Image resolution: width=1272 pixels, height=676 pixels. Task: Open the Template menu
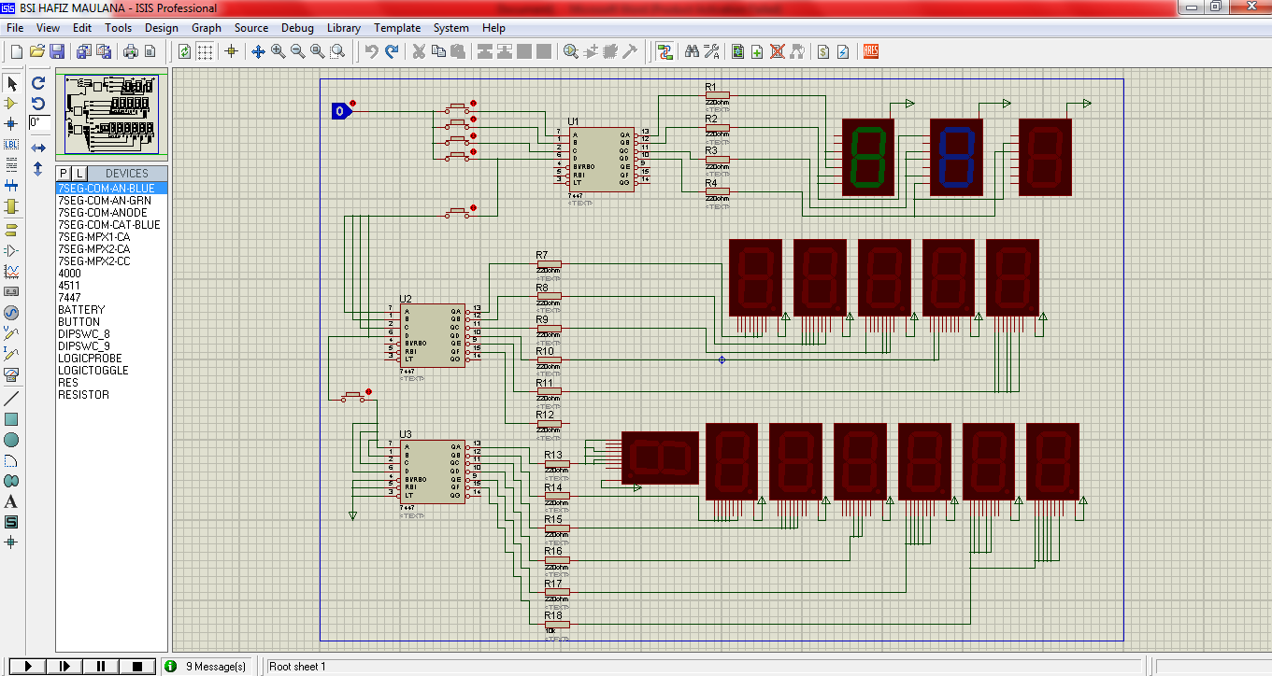(397, 28)
